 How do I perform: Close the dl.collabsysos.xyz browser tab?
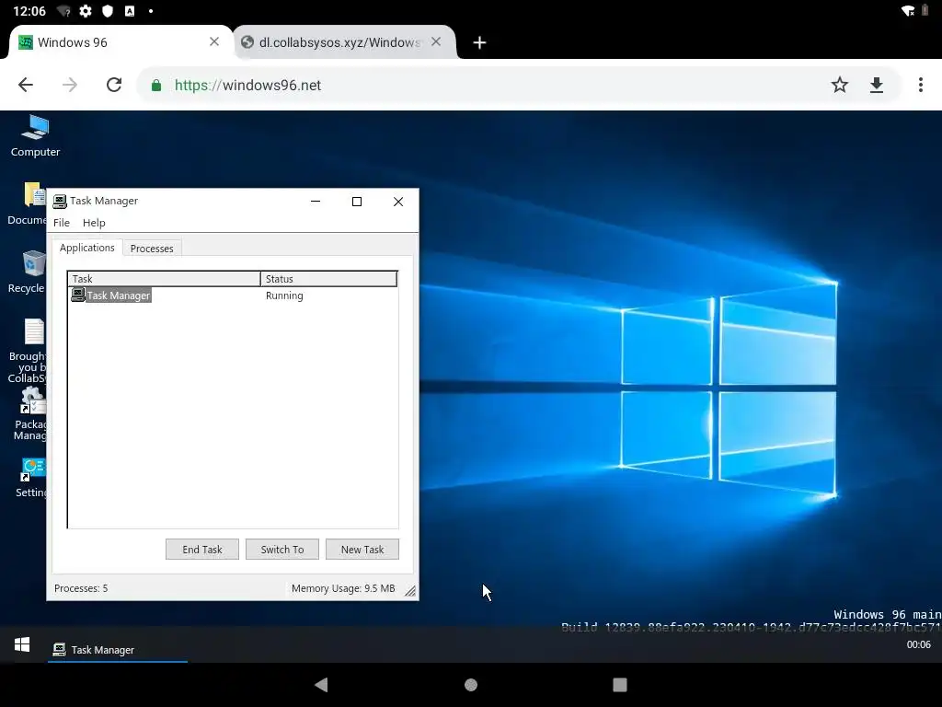(436, 41)
